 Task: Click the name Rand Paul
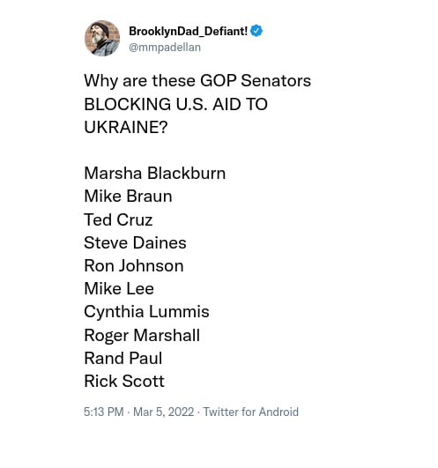(123, 358)
